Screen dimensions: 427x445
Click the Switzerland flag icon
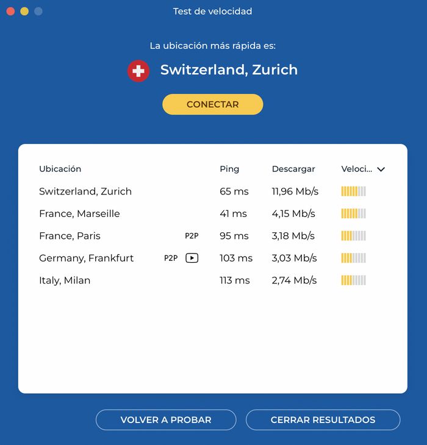(138, 71)
